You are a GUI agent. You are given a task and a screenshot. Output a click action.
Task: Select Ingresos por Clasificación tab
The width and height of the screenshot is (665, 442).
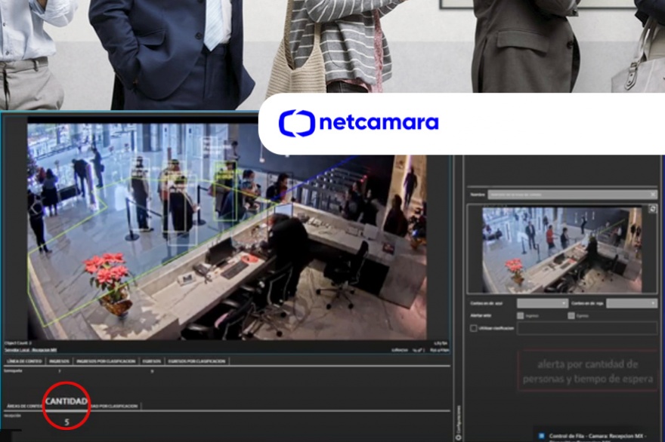point(106,361)
